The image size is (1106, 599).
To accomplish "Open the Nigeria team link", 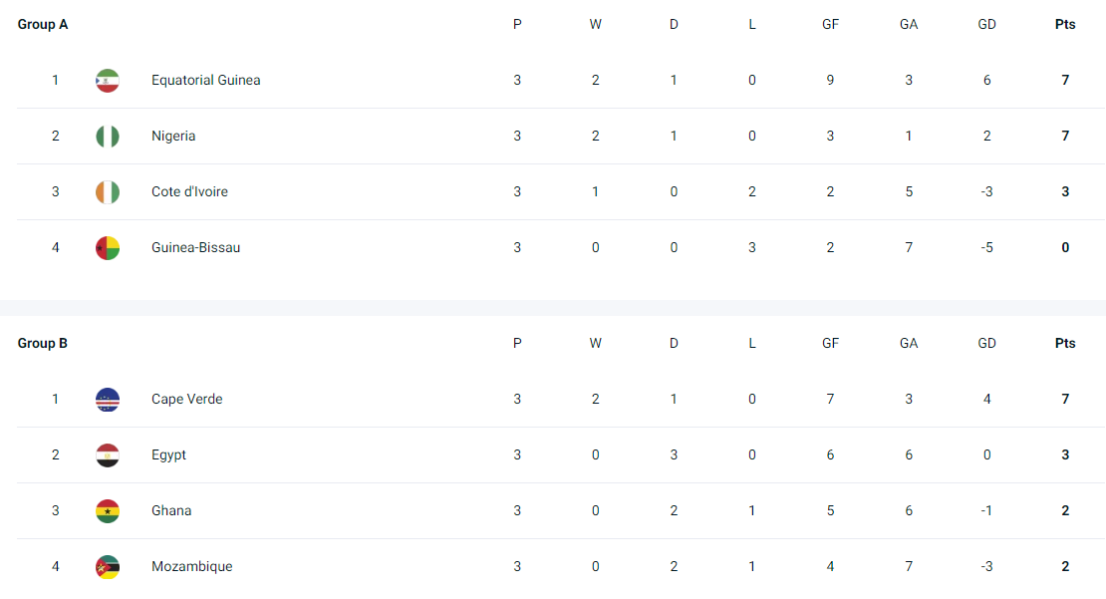I will 173,136.
